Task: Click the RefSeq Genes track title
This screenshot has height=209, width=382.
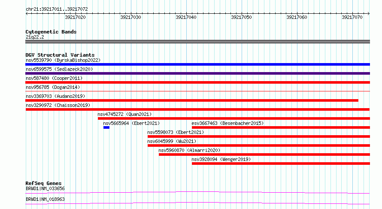Action: click(43, 183)
